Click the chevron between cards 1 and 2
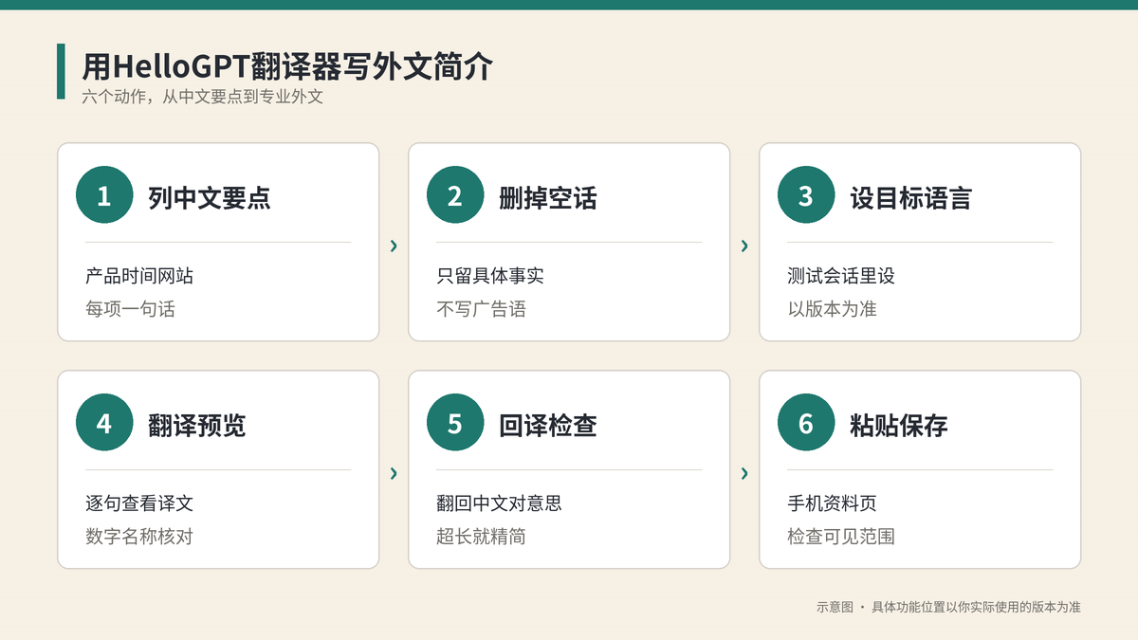 tap(394, 247)
